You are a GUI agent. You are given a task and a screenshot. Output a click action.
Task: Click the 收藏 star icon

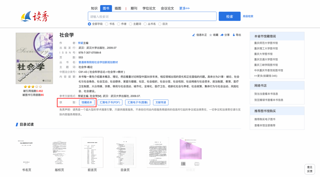tap(210, 35)
